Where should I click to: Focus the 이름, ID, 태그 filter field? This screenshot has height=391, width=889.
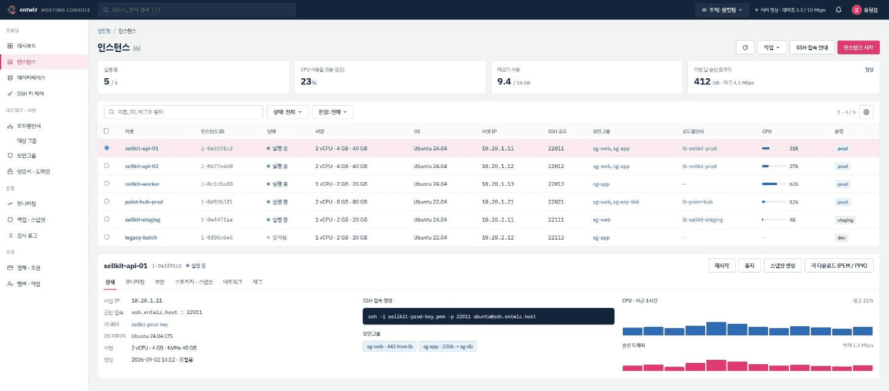click(x=183, y=112)
